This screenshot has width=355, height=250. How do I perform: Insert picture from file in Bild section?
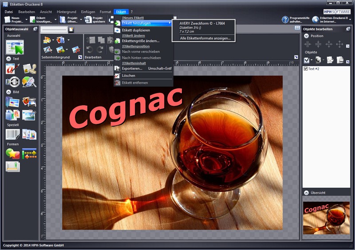12,102
